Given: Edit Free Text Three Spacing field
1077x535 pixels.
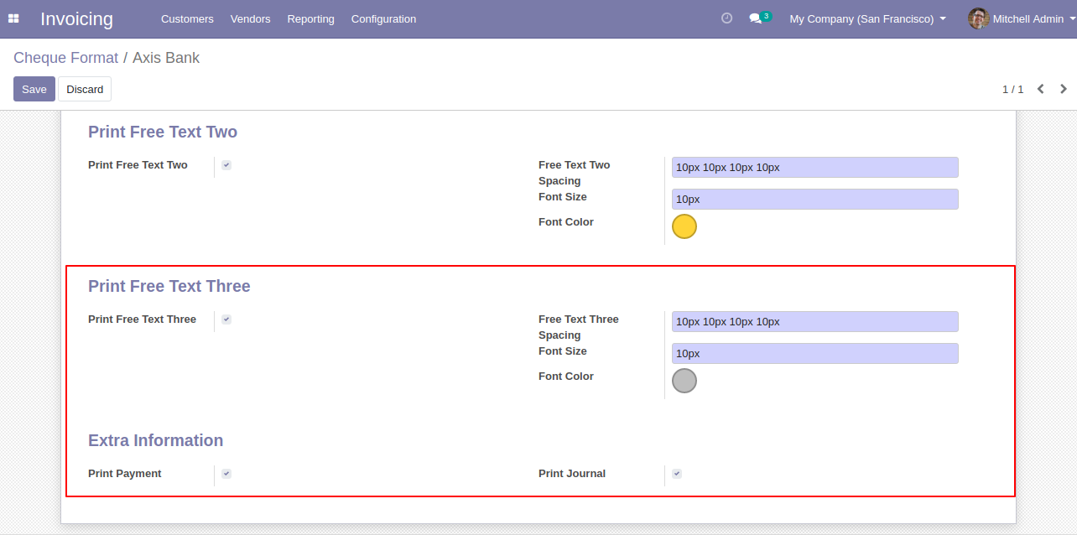Looking at the screenshot, I should 814,321.
